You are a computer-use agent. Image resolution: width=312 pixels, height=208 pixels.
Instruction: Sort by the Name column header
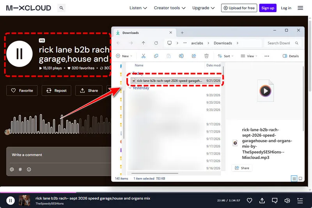[139, 65]
